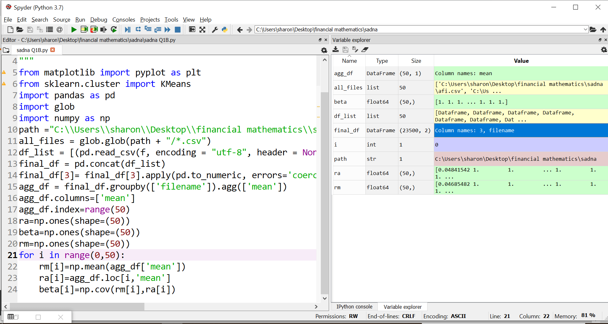Sort variables by the Type column header

point(382,61)
